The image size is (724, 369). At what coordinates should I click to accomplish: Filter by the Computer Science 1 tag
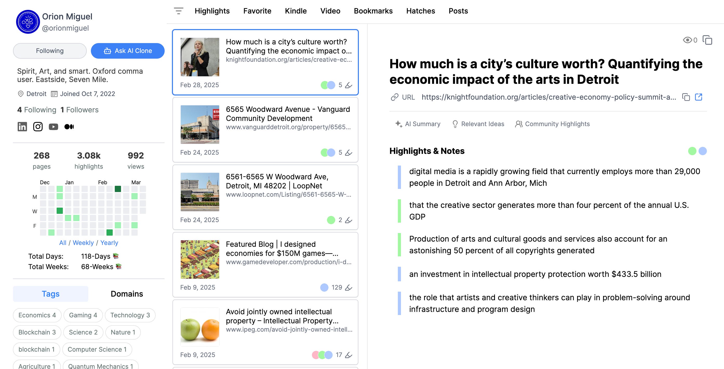click(x=97, y=349)
